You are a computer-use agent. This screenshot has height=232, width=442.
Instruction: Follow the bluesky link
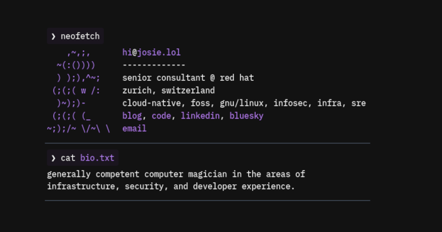[246, 116]
